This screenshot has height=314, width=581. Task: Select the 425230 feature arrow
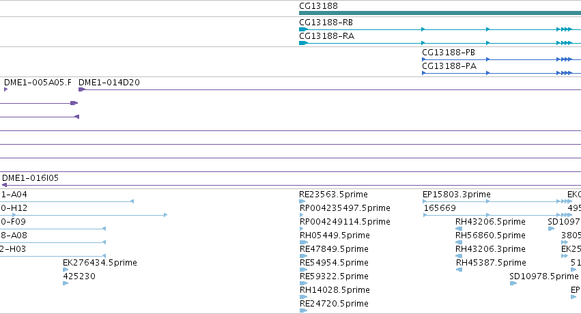pyautogui.click(x=66, y=283)
